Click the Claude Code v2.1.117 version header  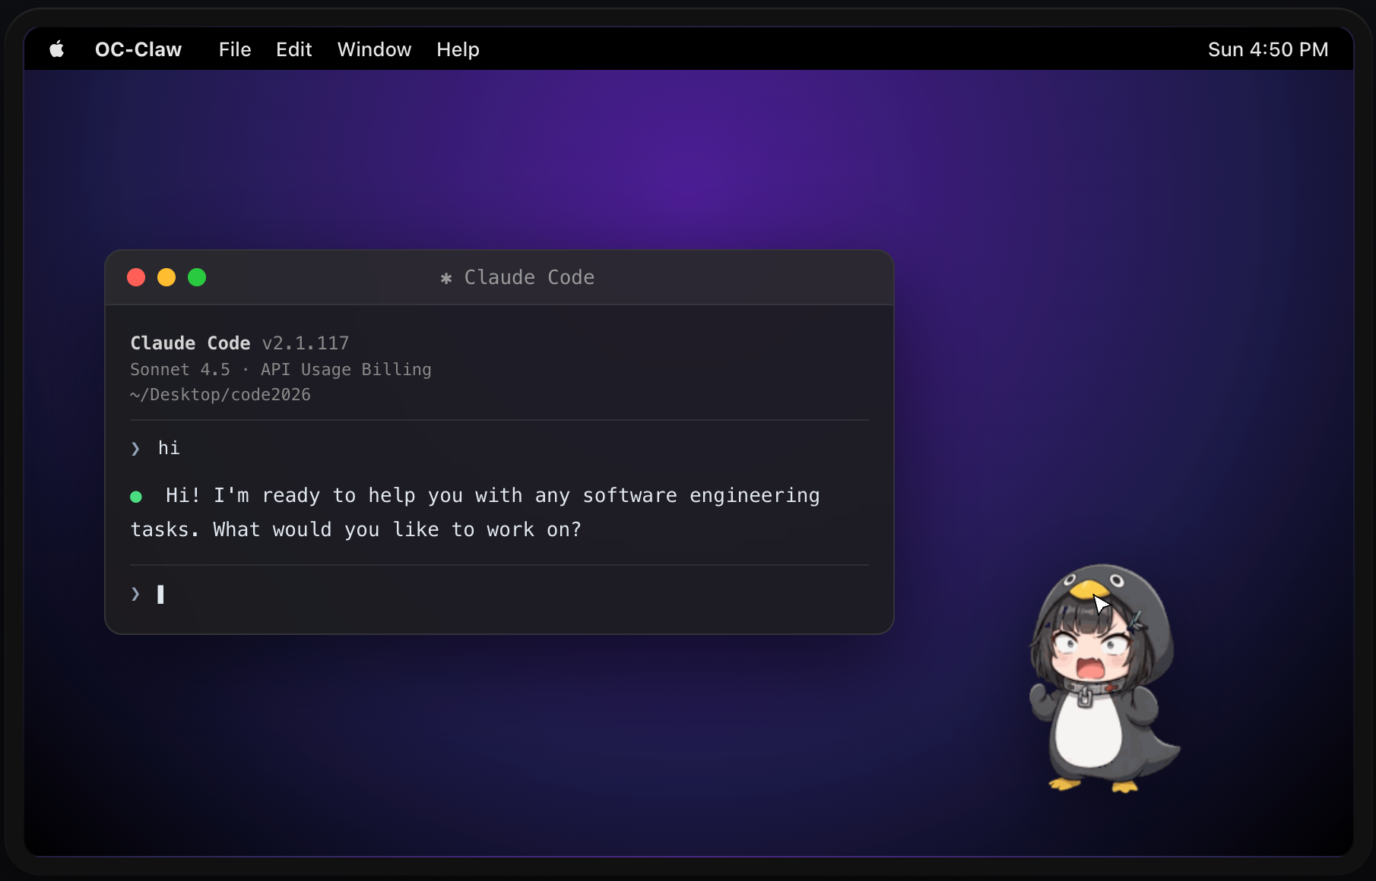239,343
